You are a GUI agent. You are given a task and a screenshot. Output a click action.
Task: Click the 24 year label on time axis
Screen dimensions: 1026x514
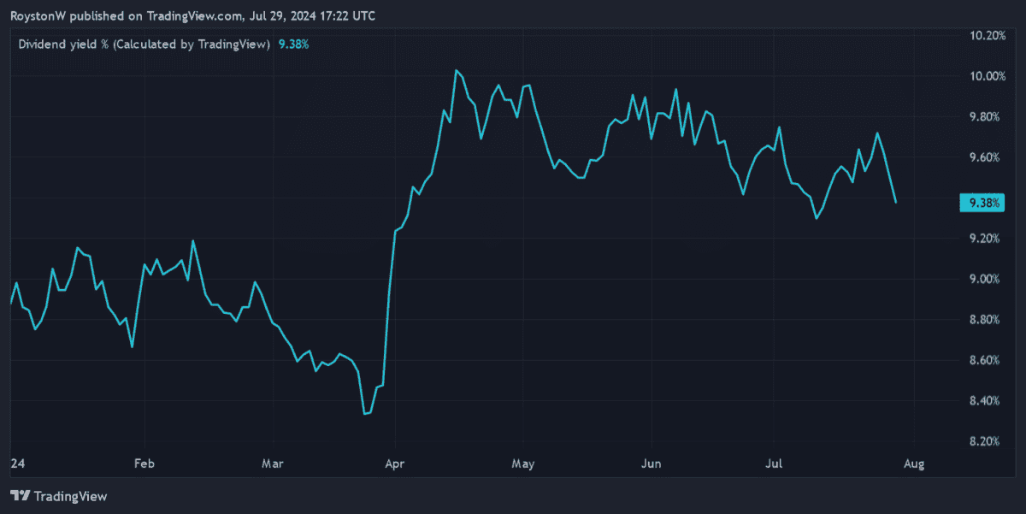(x=16, y=464)
